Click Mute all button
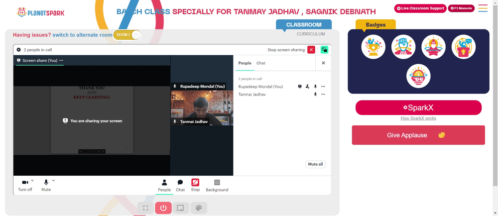The width and height of the screenshot is (498, 216). tap(315, 164)
